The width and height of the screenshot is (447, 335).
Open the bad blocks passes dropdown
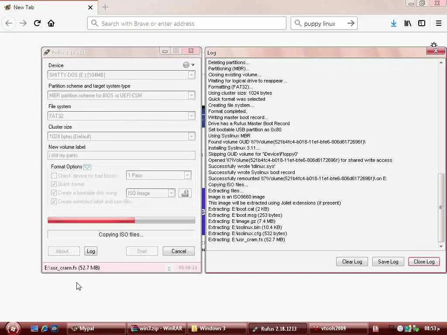tap(187, 175)
